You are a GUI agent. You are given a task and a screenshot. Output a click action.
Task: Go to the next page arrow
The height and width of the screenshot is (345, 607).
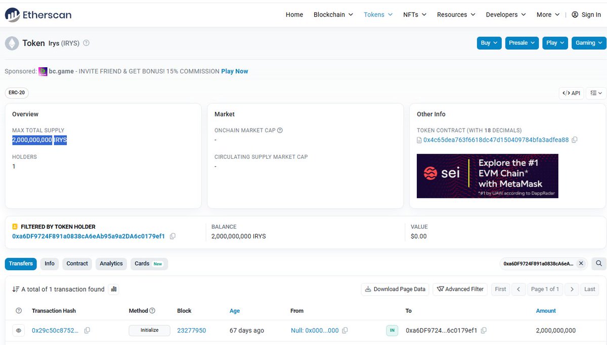coord(572,289)
